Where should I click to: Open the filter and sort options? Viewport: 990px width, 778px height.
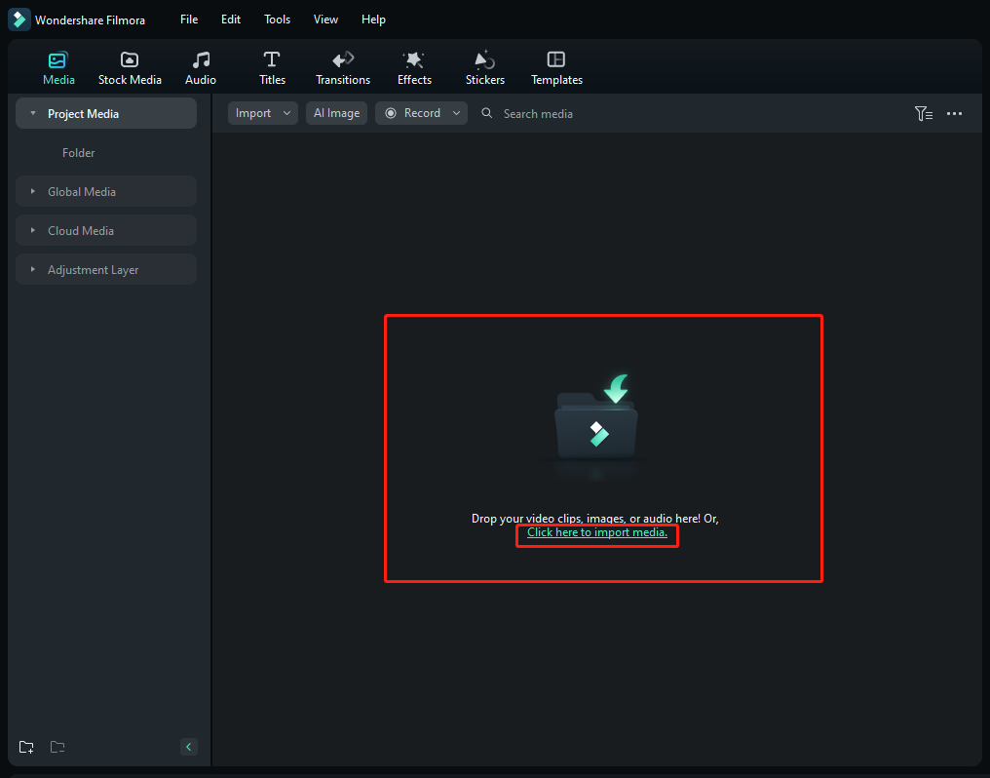924,114
